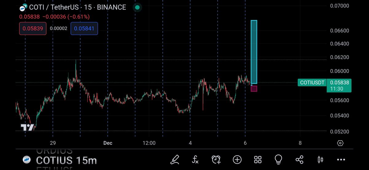Click the 4 date label on time axis
This screenshot has height=170, width=369.
(190, 143)
